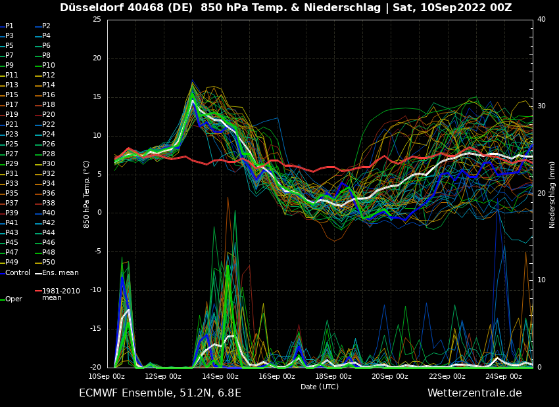This screenshot has height=407, width=559.
Task: Click the 850 hPa Temp. axis title
Action: (87, 194)
